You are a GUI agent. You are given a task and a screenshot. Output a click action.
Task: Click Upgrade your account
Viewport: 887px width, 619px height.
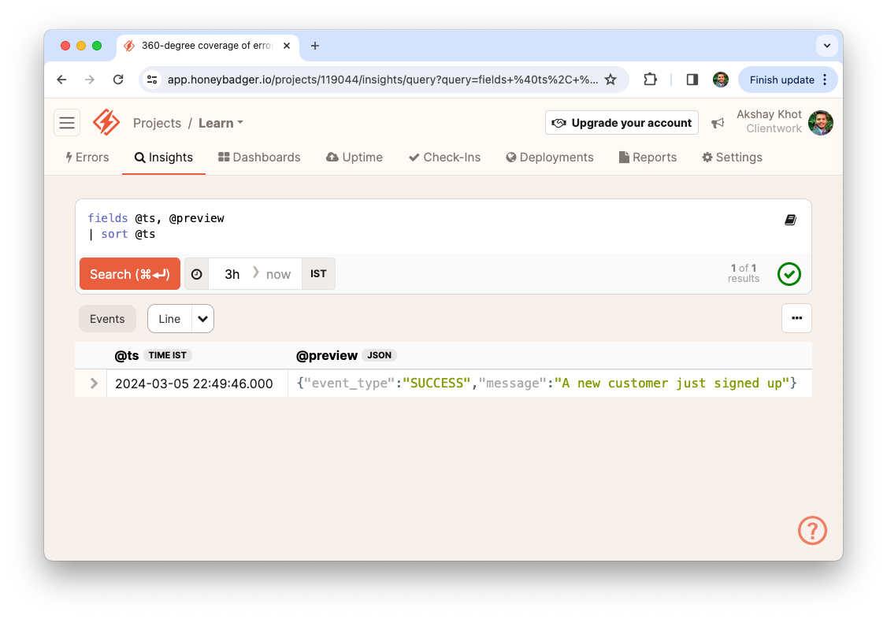point(621,122)
